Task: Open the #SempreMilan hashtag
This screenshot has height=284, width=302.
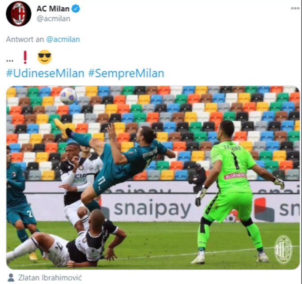Action: [126, 73]
